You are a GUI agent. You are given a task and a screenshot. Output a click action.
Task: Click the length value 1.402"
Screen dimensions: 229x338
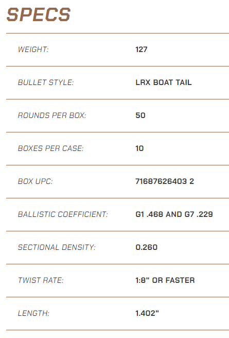(147, 313)
